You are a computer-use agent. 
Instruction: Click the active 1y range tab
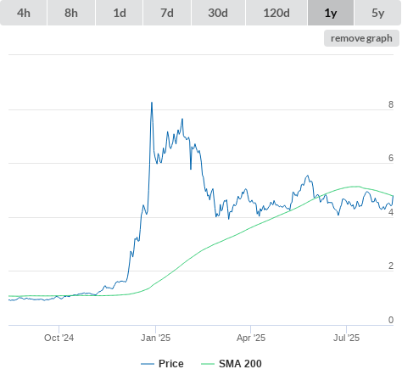tap(331, 13)
